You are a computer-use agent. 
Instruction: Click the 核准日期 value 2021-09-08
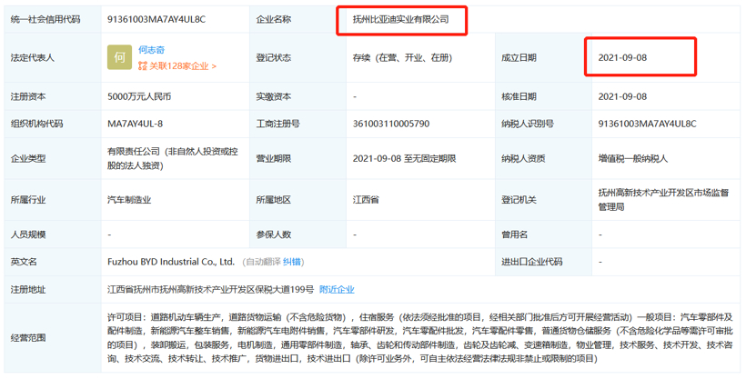(x=622, y=96)
